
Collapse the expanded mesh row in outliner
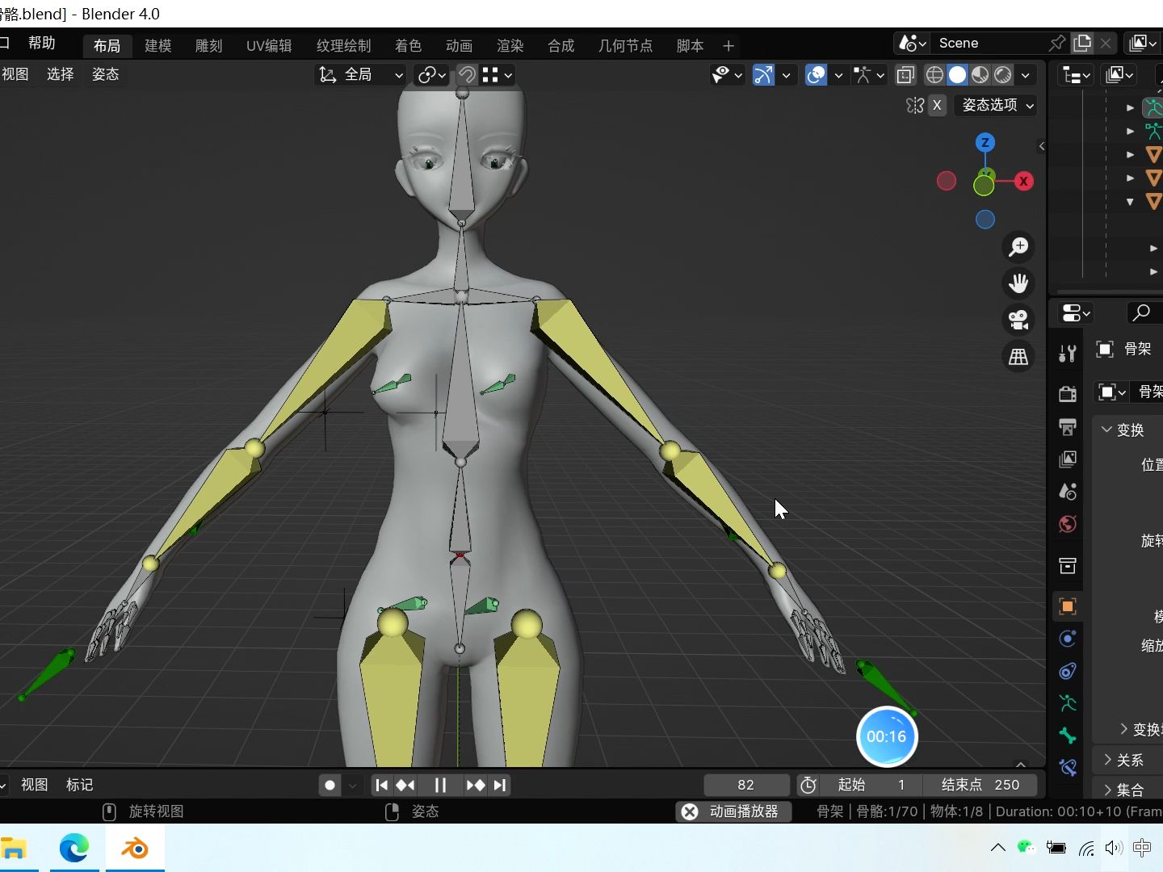(1130, 202)
